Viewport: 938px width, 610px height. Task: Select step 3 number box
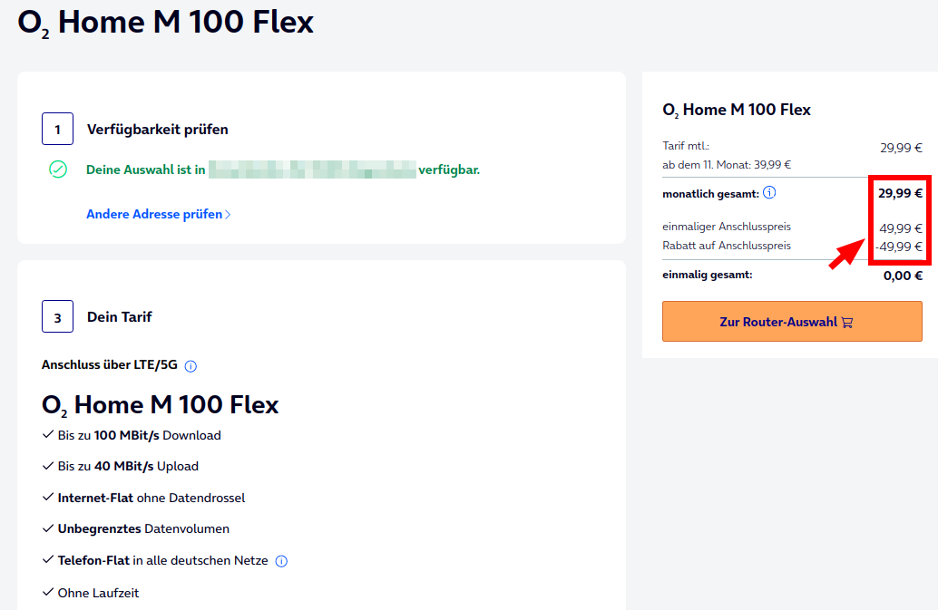(x=57, y=317)
